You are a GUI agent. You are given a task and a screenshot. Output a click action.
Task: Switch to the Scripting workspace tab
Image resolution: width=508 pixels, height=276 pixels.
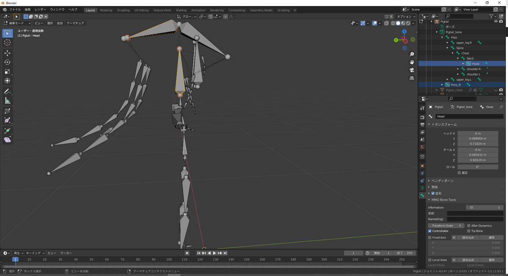point(284,10)
